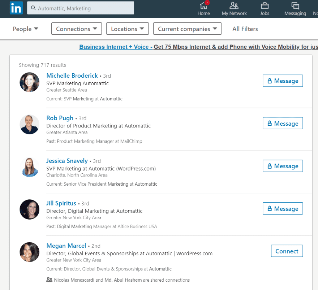Open the Connections filter dropdown
318x290 pixels.
[77, 29]
